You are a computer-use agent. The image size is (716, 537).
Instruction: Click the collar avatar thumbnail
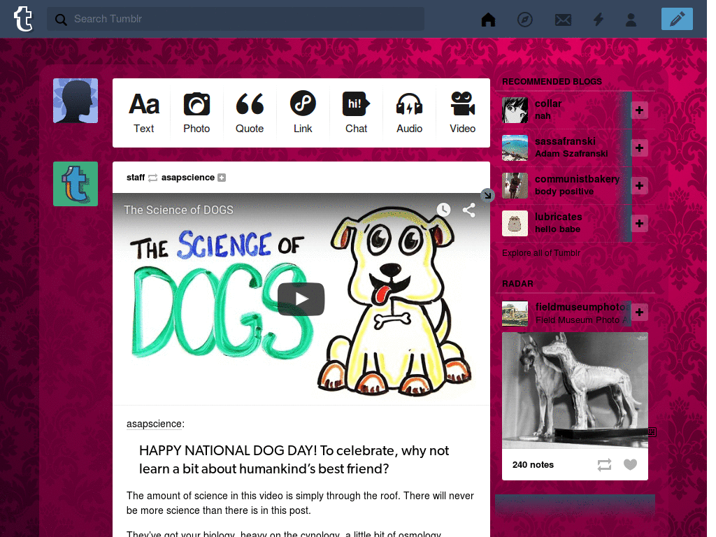click(x=515, y=110)
